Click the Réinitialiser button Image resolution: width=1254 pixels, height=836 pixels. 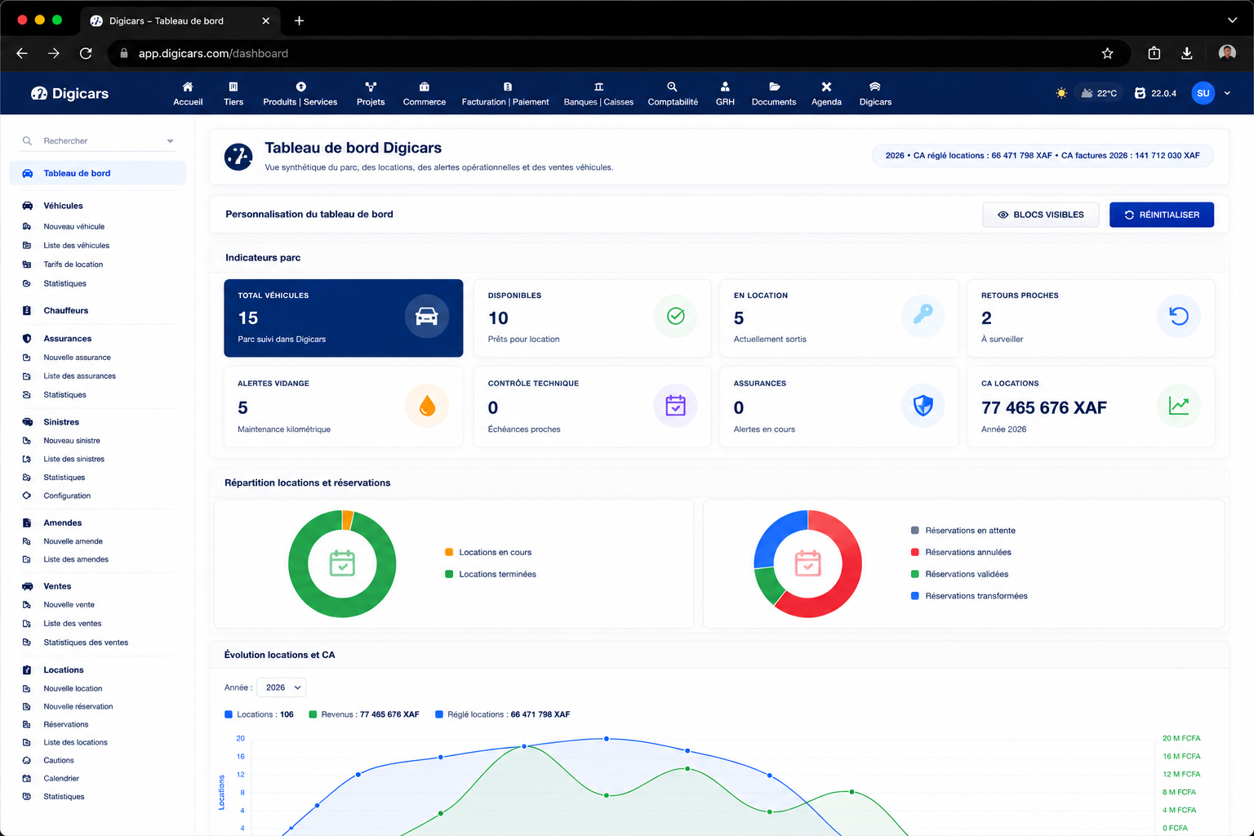coord(1161,215)
